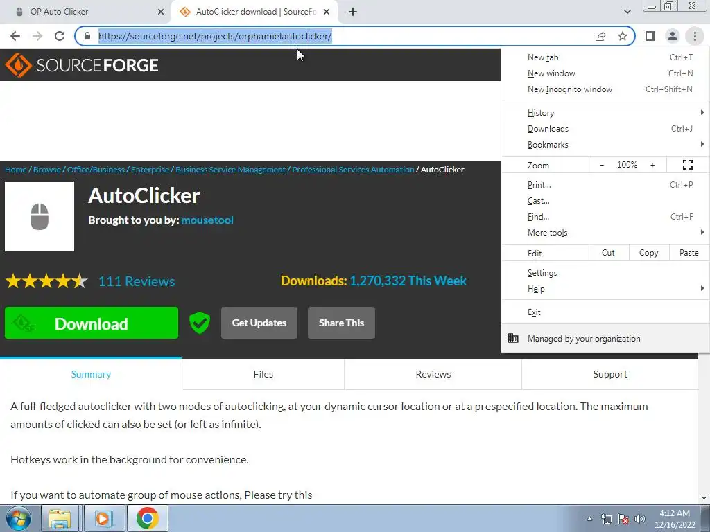Expand More tools submenu
Image resolution: width=710 pixels, height=532 pixels.
click(x=605, y=233)
